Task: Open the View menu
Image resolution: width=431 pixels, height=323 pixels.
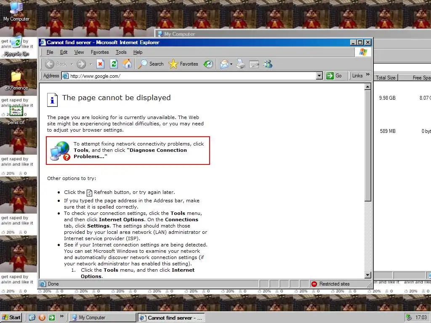Action: (79, 52)
